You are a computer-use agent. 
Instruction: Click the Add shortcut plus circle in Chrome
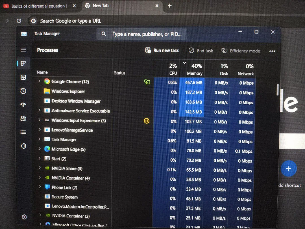[289, 168]
